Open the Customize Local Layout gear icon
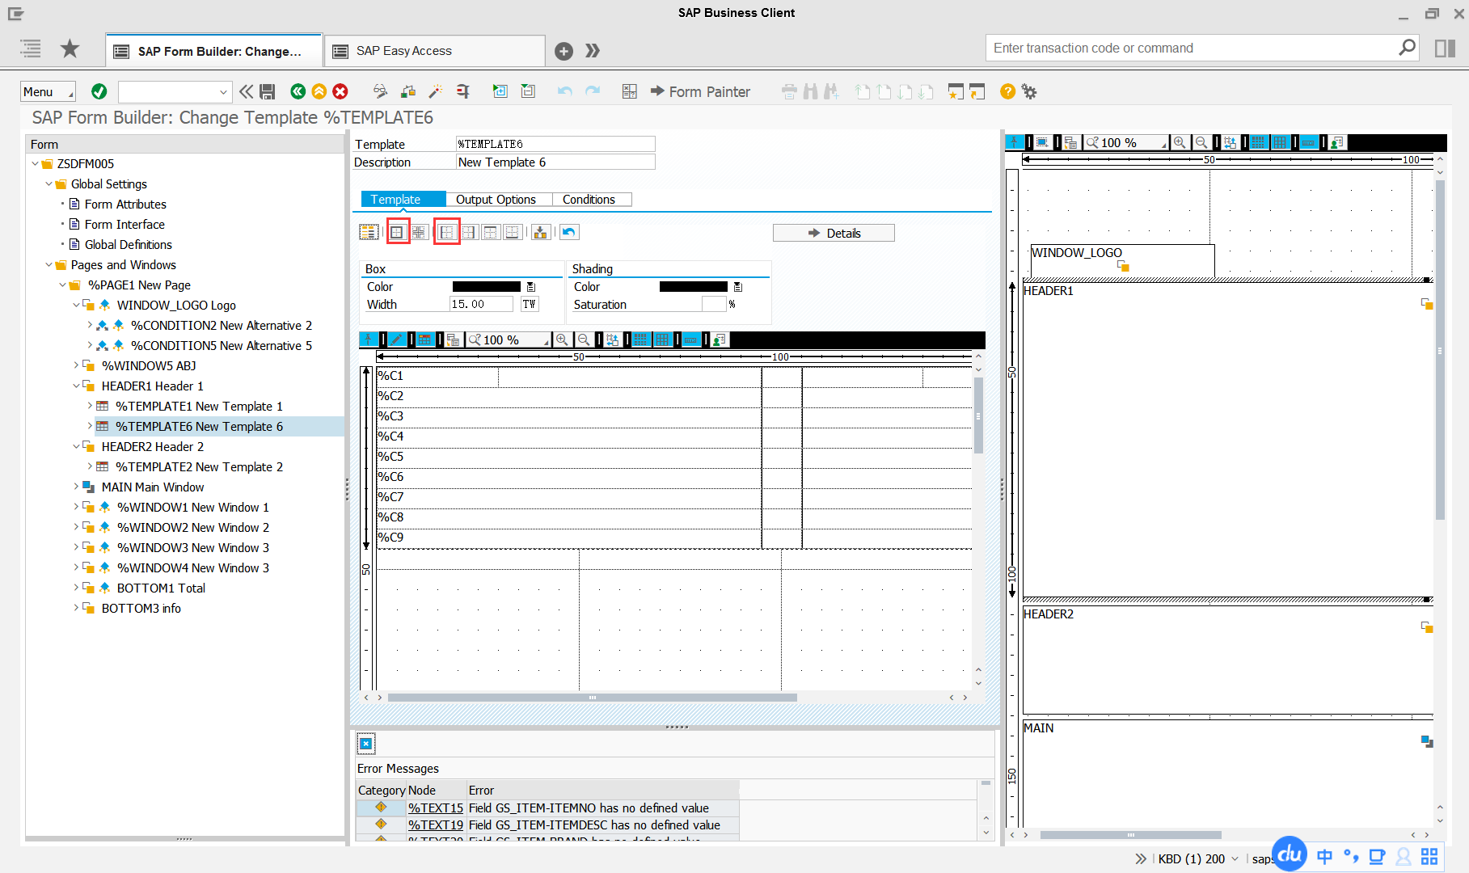The image size is (1469, 873). pos(1029,91)
